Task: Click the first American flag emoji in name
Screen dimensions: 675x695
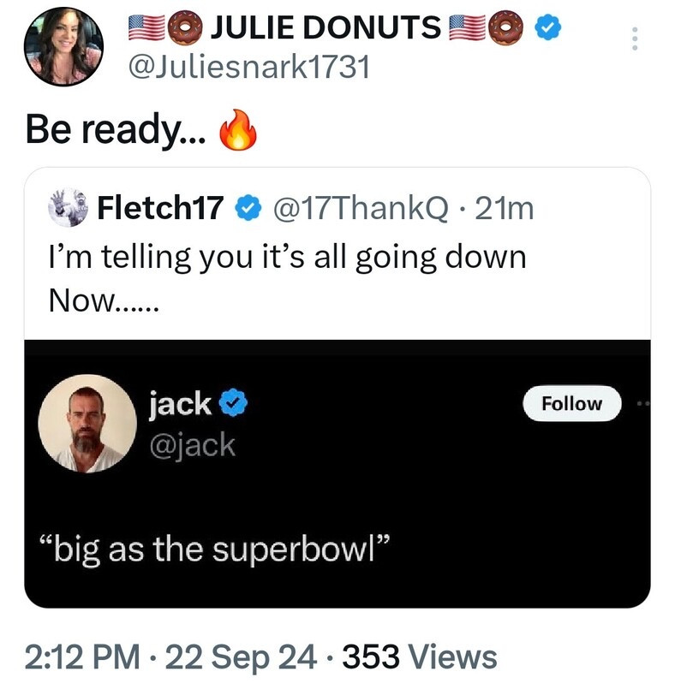Action: (145, 29)
